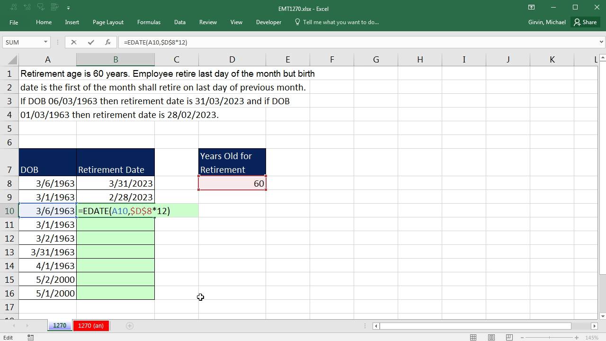
Task: Click the Select All corner triangle
Action: [13, 60]
